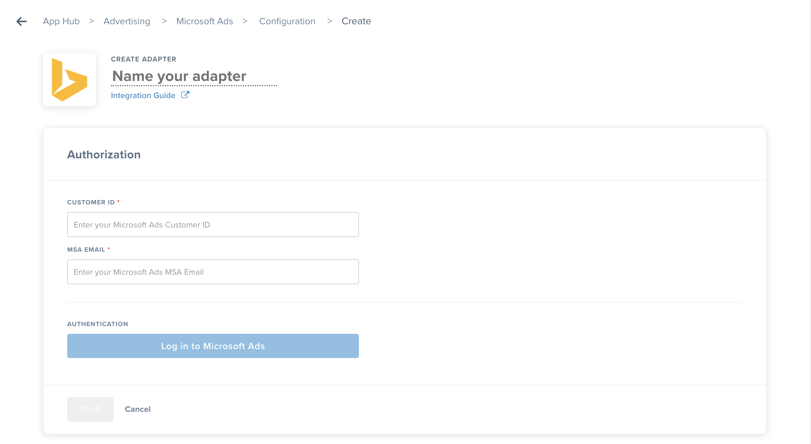The image size is (811, 444).
Task: Click the Name your adapter field
Action: [x=178, y=76]
